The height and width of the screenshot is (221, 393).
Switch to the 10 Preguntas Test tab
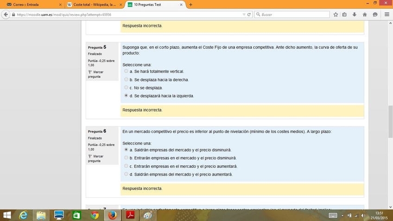pos(155,5)
